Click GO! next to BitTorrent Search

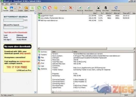coord(26,20)
